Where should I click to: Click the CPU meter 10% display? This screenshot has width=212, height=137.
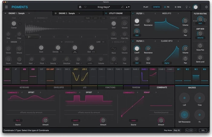tap(203, 130)
